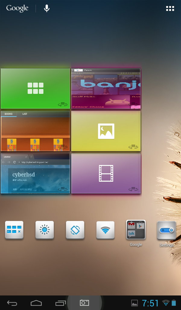Take a screenshot with camera button
This screenshot has width=181, height=310.
(x=84, y=303)
